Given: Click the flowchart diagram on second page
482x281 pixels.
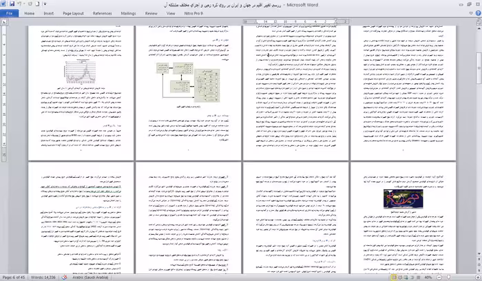Looking at the screenshot, I should click(188, 82).
